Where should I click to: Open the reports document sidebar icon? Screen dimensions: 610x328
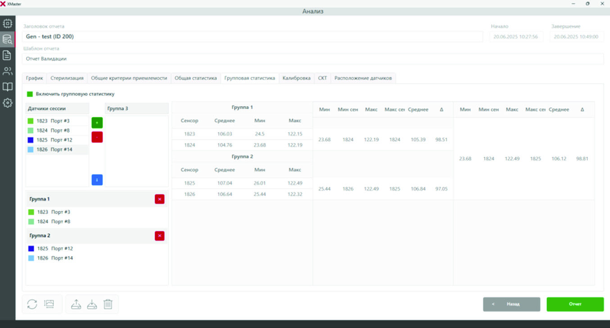pos(7,55)
